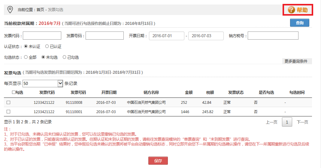Click the 2016年7月 tax period text
321x168 pixels.
(x=50, y=23)
